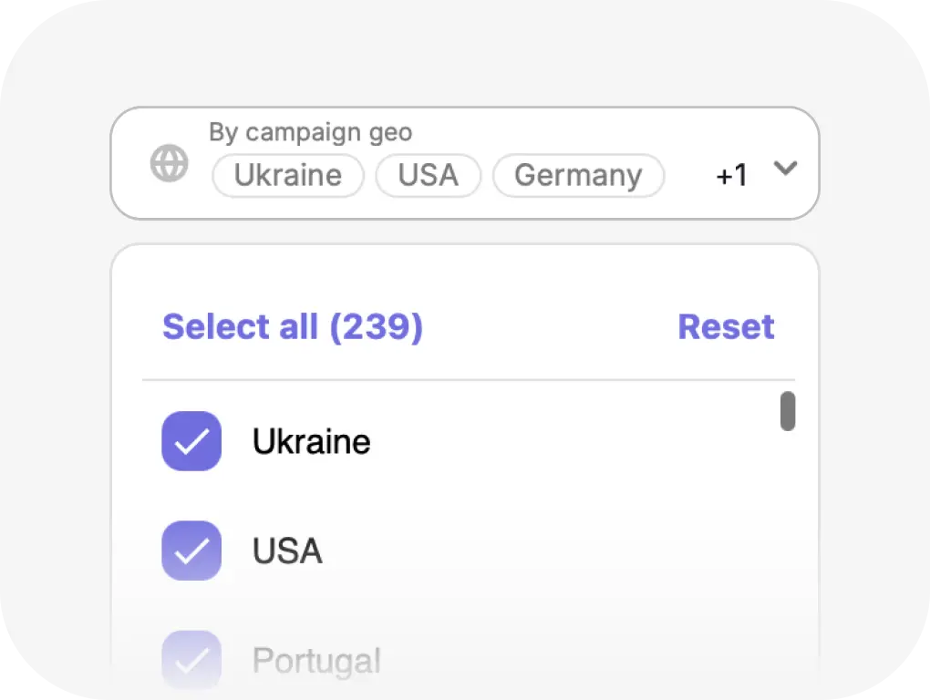The image size is (930, 700).
Task: Select USA from the country list
Action: [x=286, y=551]
